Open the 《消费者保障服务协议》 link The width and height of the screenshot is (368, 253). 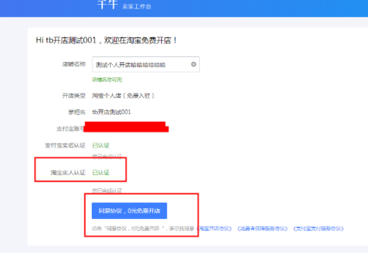(x=262, y=229)
